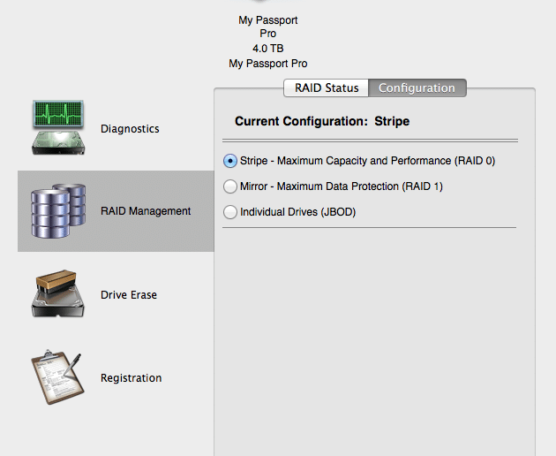Enable the Mirror RAID 1 radio button
556x456 pixels.
[x=230, y=186]
